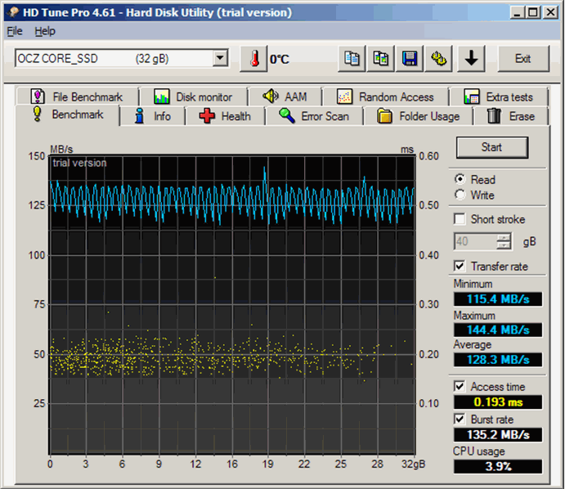The image size is (565, 489).
Task: Toggle the Access time checkbox
Action: click(x=460, y=386)
